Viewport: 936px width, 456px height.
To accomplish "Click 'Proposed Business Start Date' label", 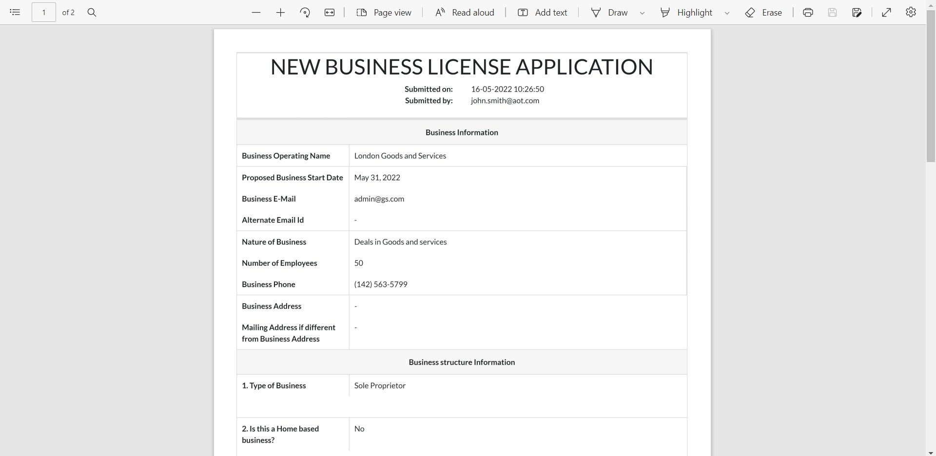I will 292,178.
